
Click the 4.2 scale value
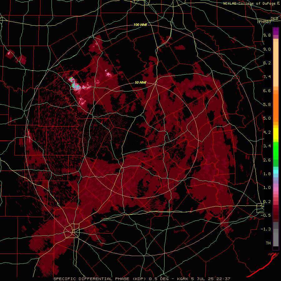coord(267,132)
